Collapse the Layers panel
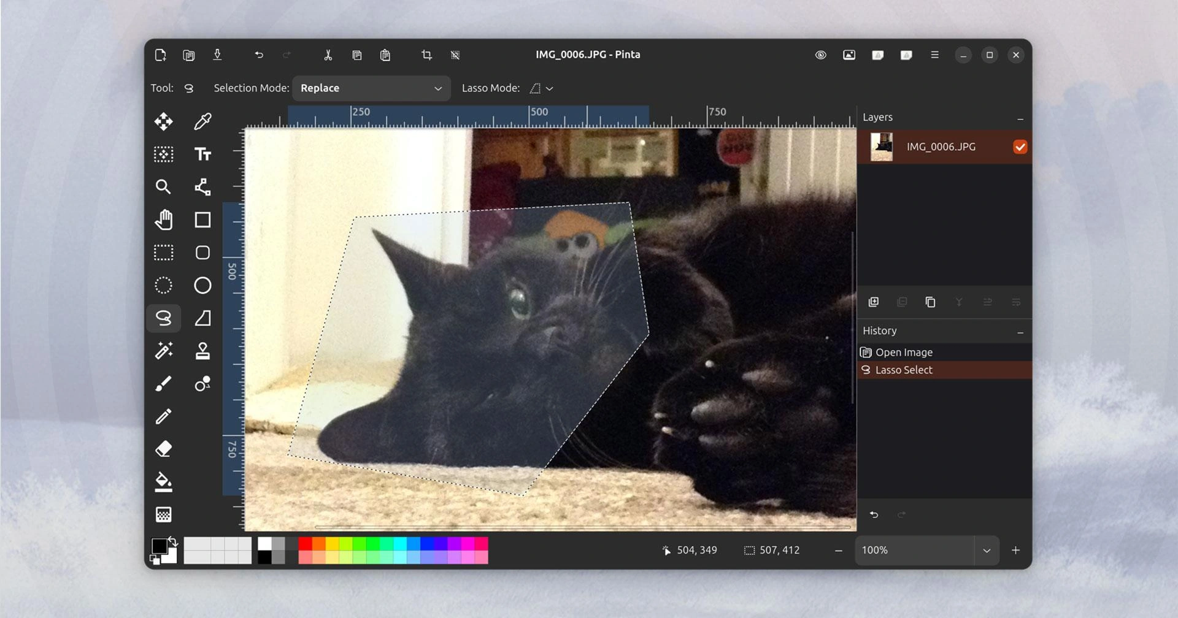The height and width of the screenshot is (618, 1178). [1020, 118]
